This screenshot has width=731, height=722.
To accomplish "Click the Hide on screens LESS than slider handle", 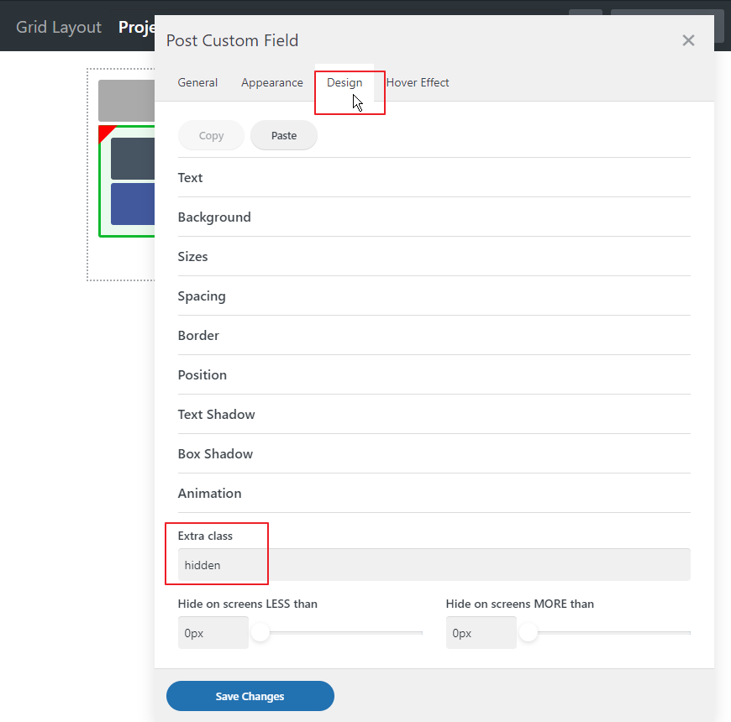I will [260, 632].
